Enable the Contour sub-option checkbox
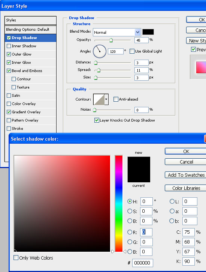The image size is (206, 272). pos(14,79)
